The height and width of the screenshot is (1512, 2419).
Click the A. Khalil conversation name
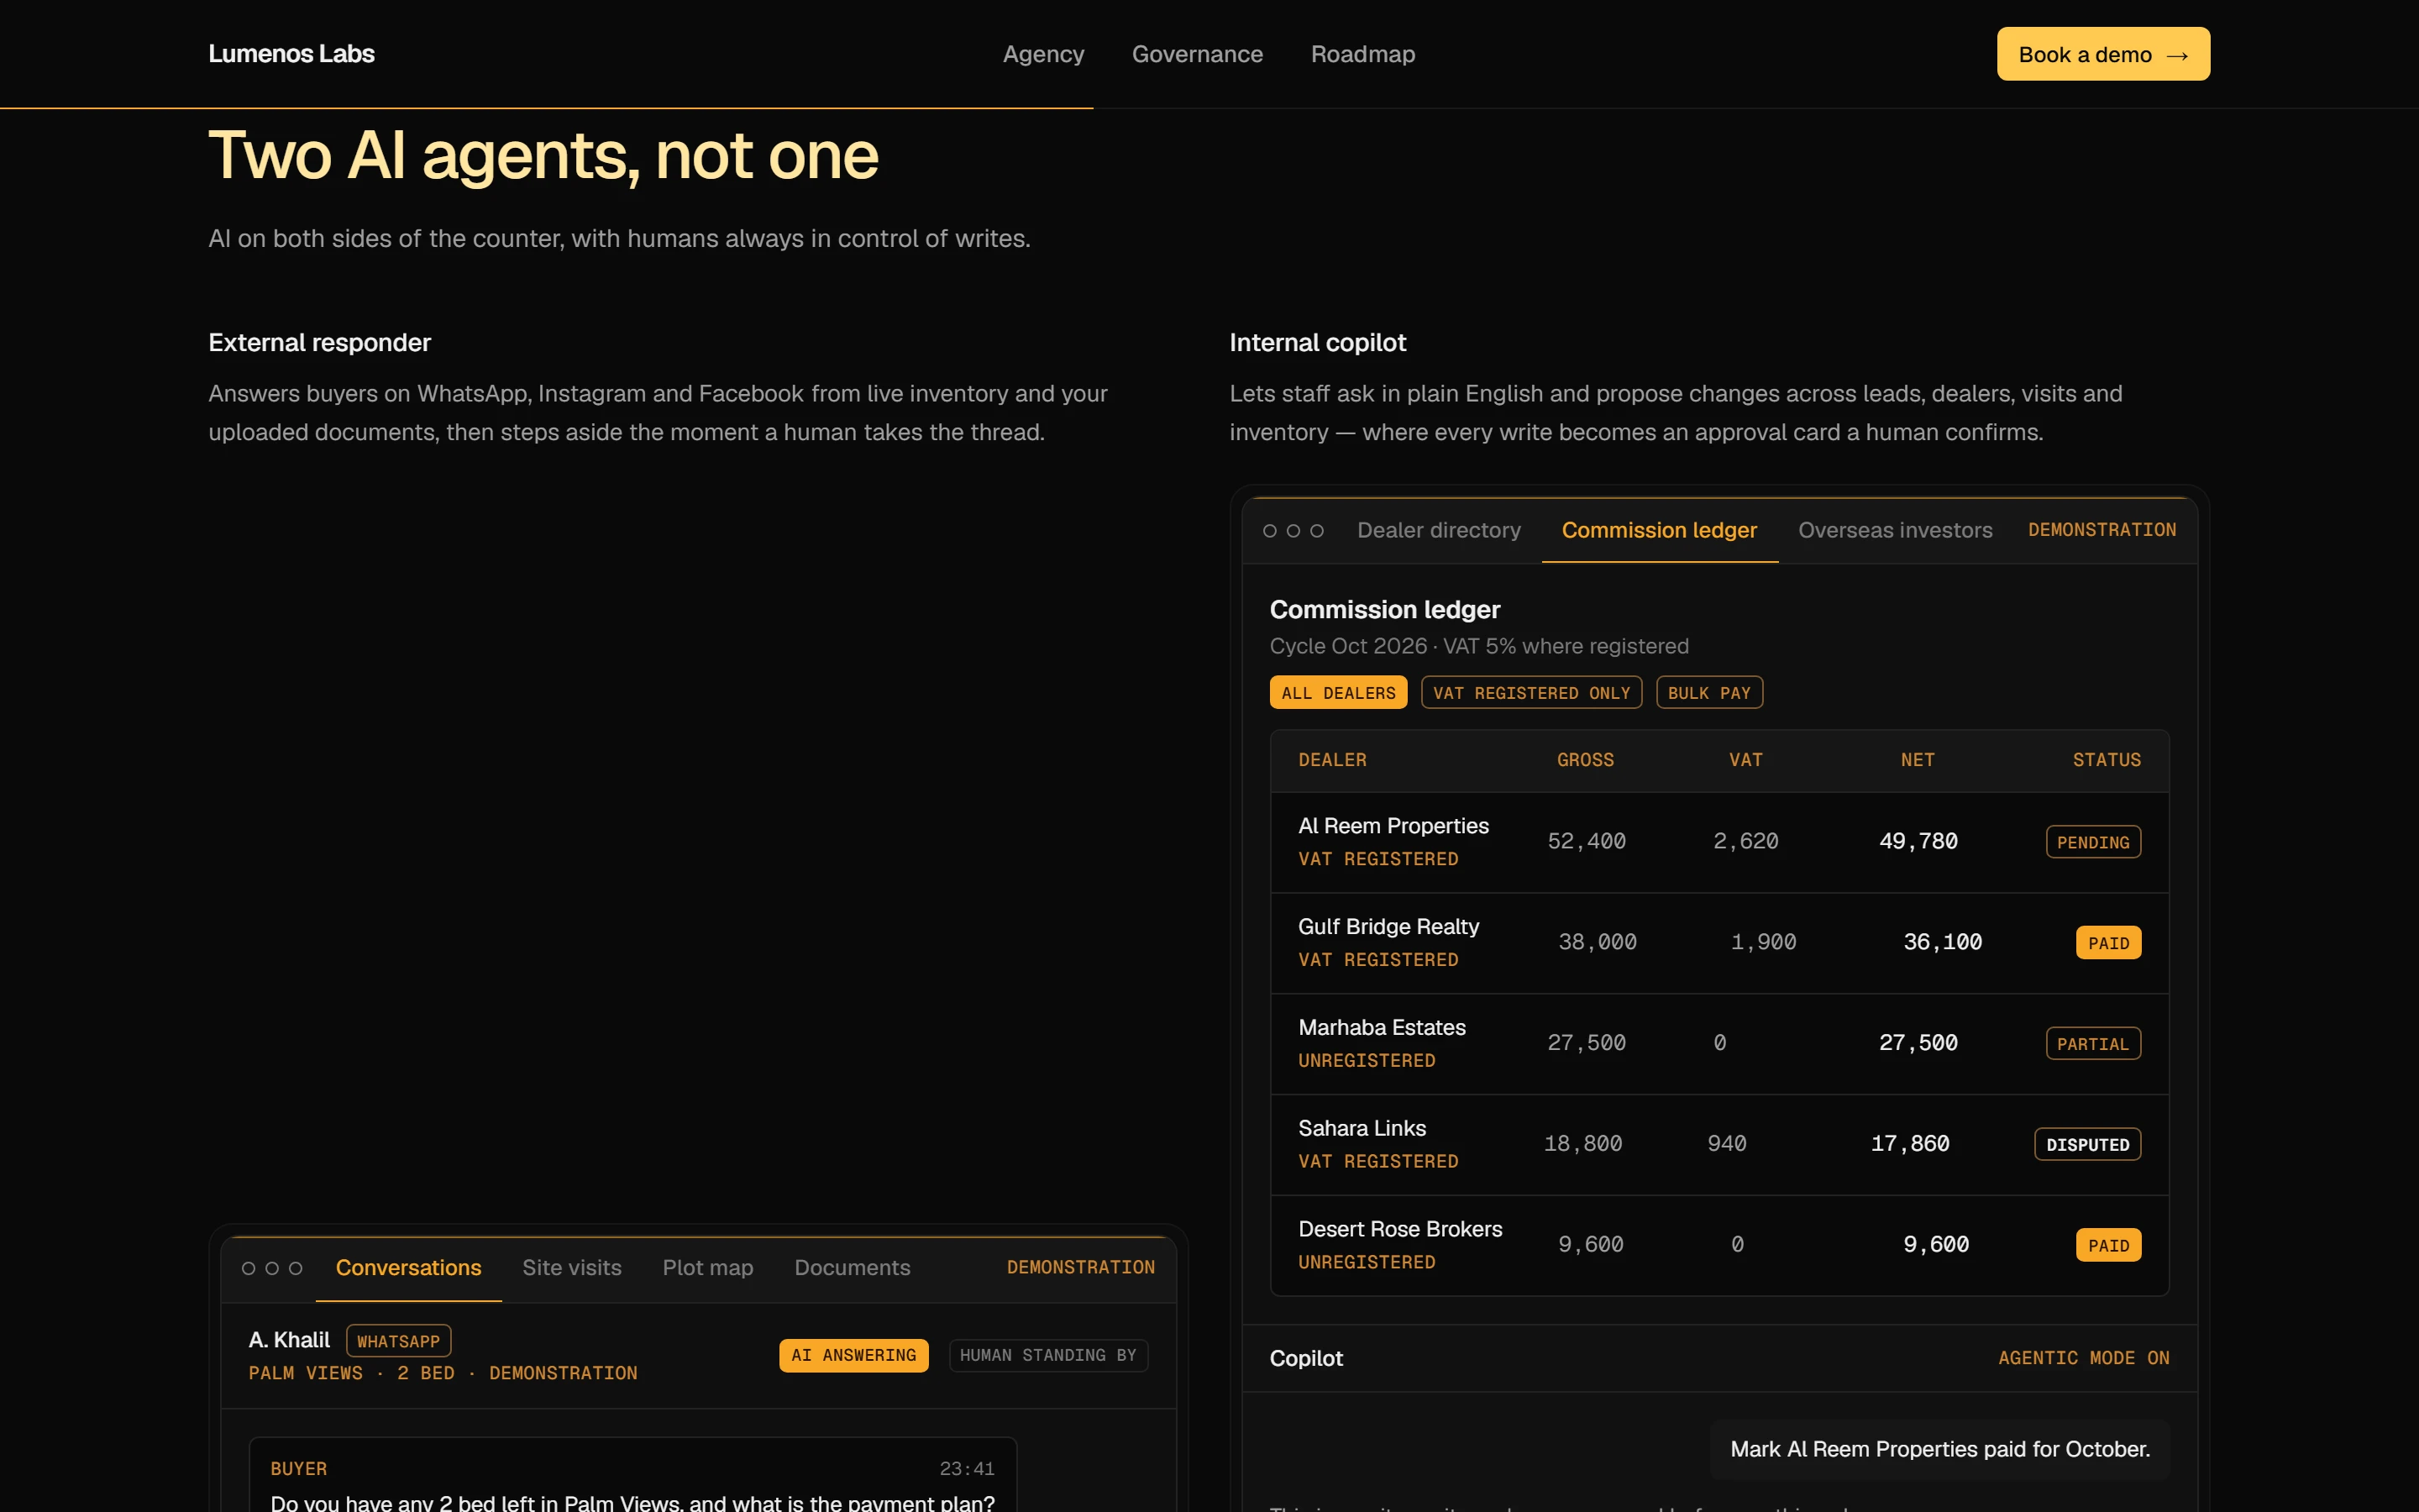pyautogui.click(x=289, y=1340)
